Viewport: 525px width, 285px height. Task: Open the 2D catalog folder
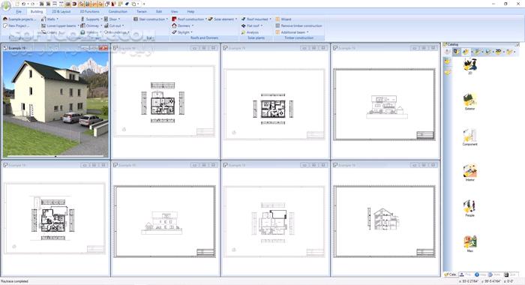(x=470, y=66)
